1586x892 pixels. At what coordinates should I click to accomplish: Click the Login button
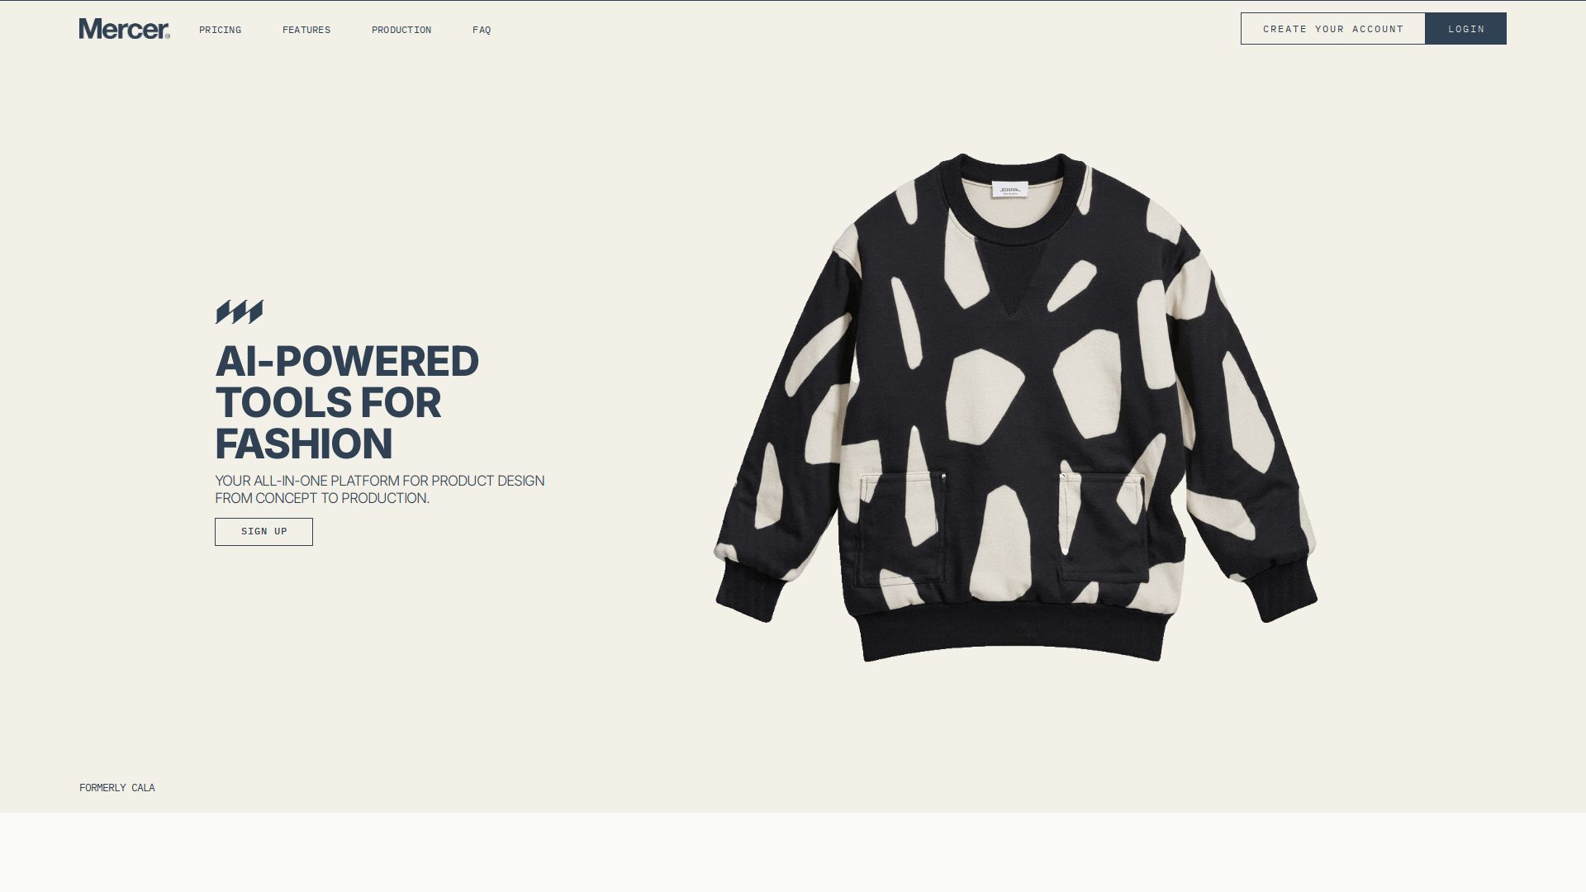pyautogui.click(x=1466, y=29)
